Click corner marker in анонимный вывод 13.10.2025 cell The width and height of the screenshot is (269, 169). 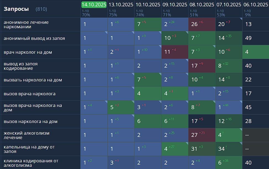133,33
